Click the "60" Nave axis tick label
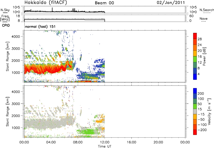The width and height of the screenshot is (214, 148). click(x=191, y=16)
